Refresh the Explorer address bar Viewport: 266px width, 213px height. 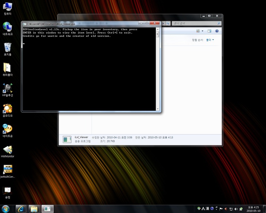pyautogui.click(x=168, y=23)
